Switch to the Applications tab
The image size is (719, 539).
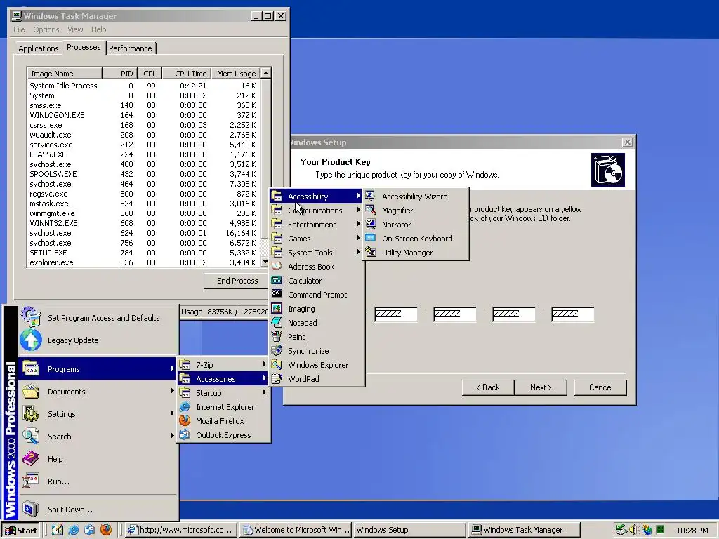pyautogui.click(x=39, y=48)
